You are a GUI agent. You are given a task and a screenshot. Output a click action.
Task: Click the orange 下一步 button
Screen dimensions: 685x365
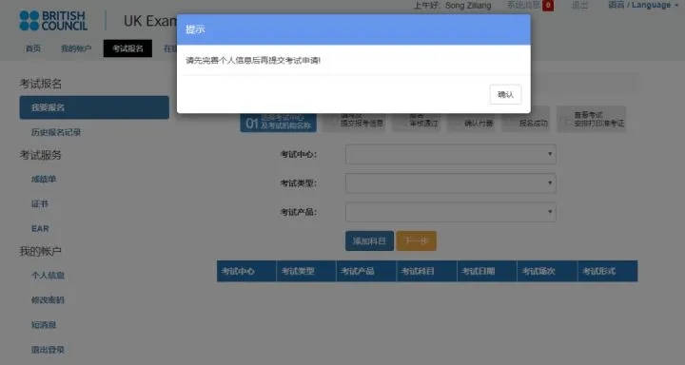click(x=416, y=241)
